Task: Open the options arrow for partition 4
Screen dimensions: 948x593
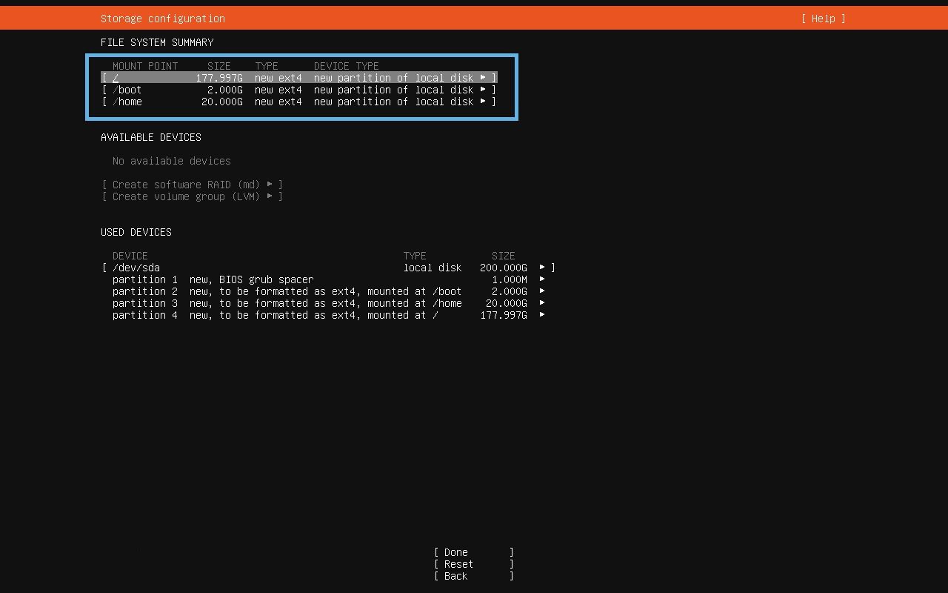Action: 542,315
